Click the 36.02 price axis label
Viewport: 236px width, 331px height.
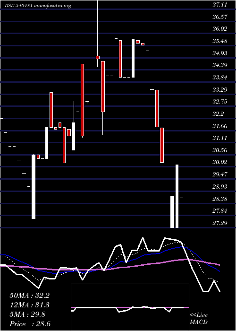tap(220, 29)
